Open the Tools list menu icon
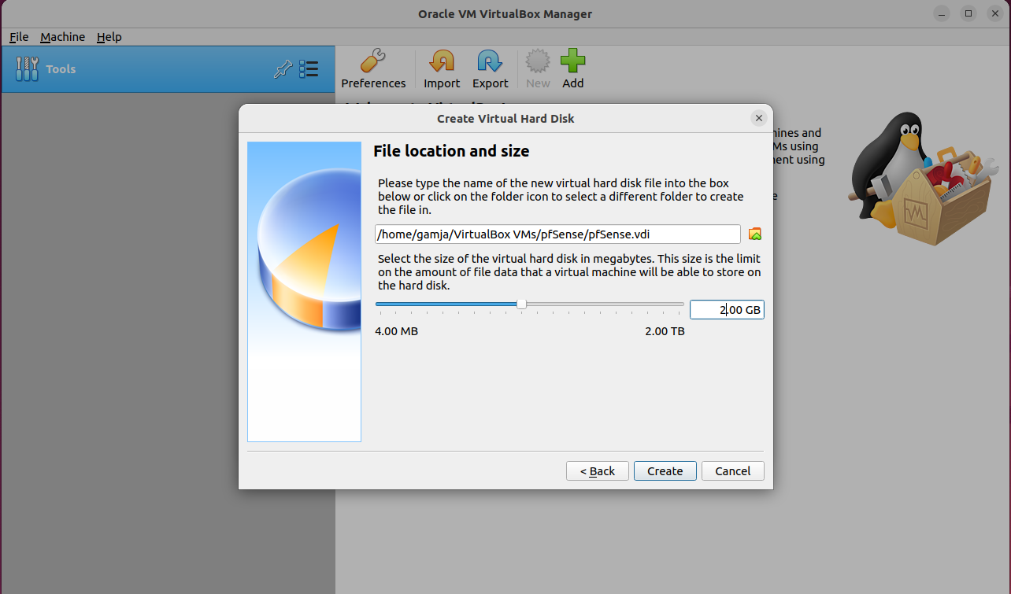The width and height of the screenshot is (1011, 594). (x=309, y=69)
